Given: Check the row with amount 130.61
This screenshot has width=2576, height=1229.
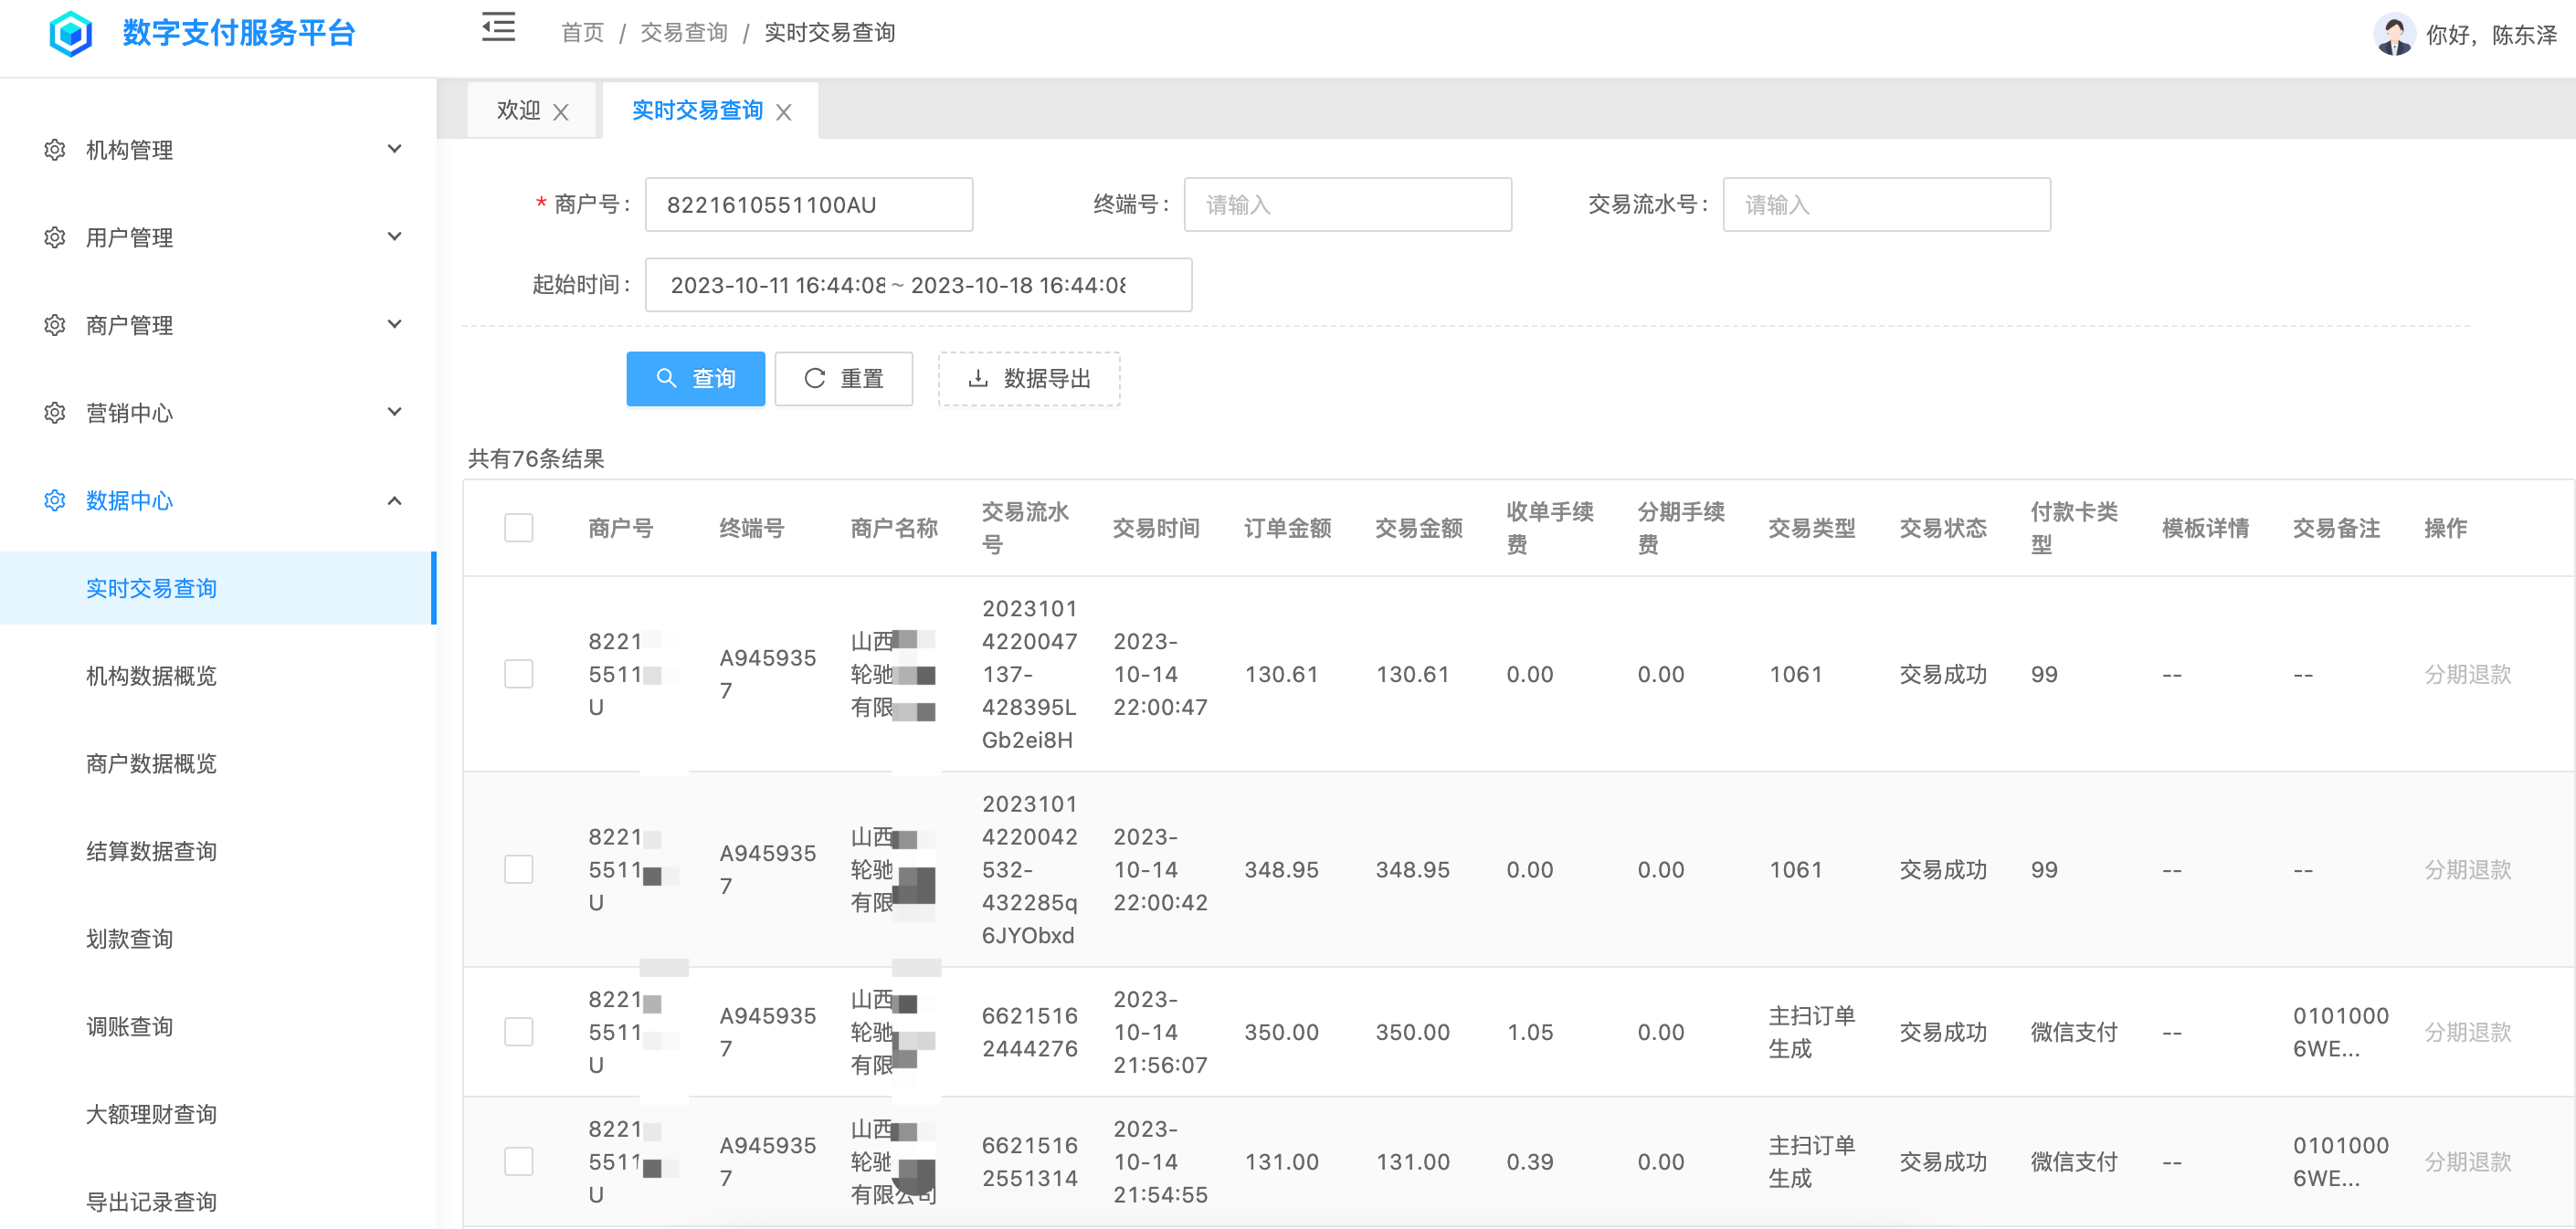Looking at the screenshot, I should pos(518,674).
